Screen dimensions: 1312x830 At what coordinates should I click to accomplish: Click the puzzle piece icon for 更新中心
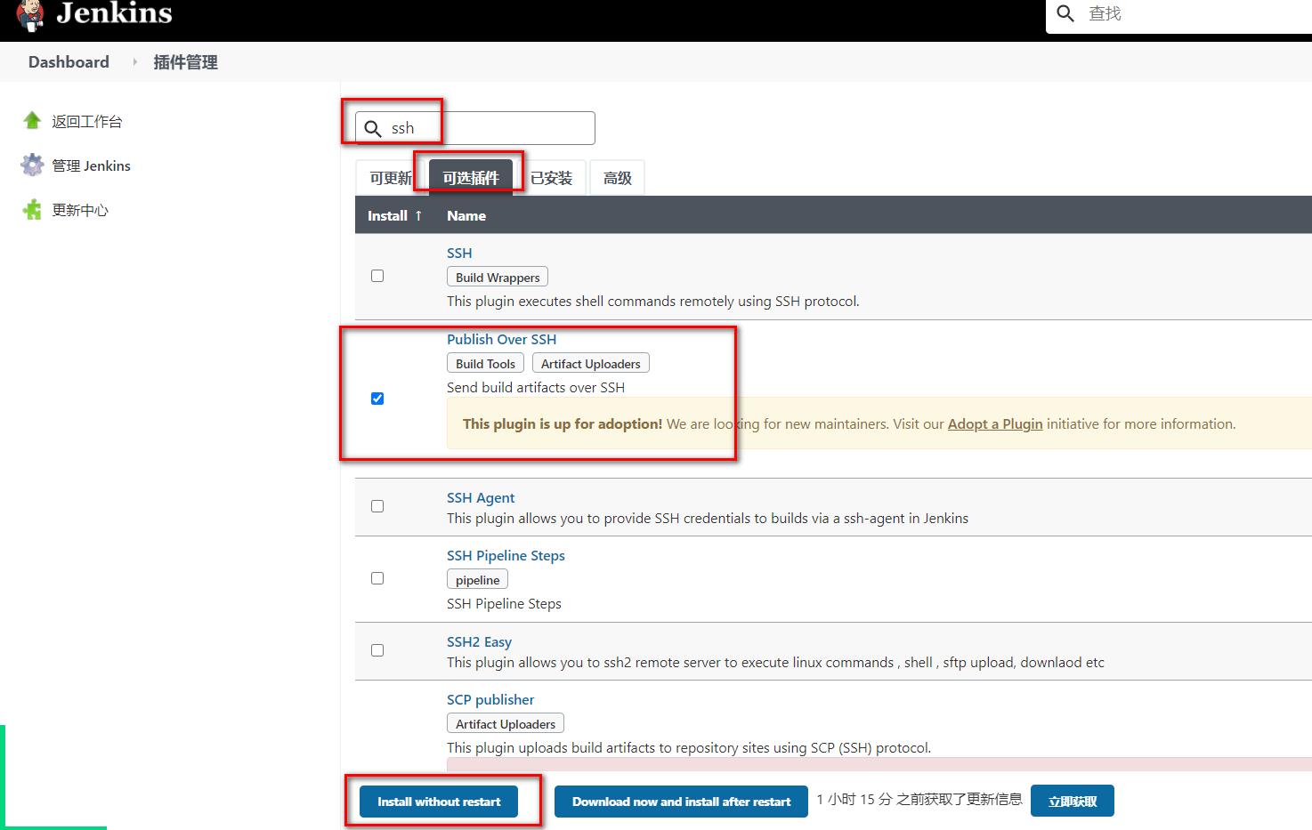point(32,209)
